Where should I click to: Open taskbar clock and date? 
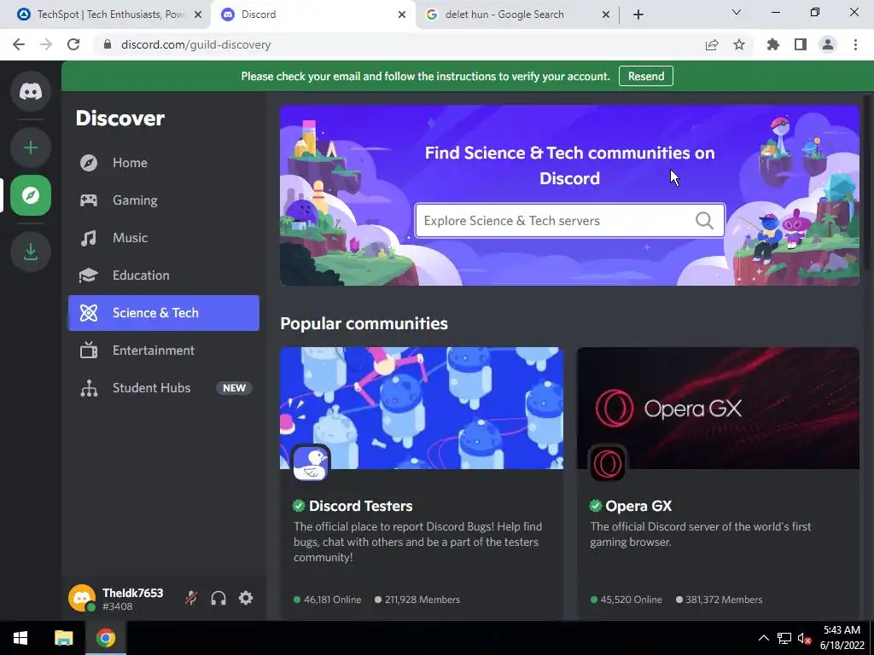842,638
